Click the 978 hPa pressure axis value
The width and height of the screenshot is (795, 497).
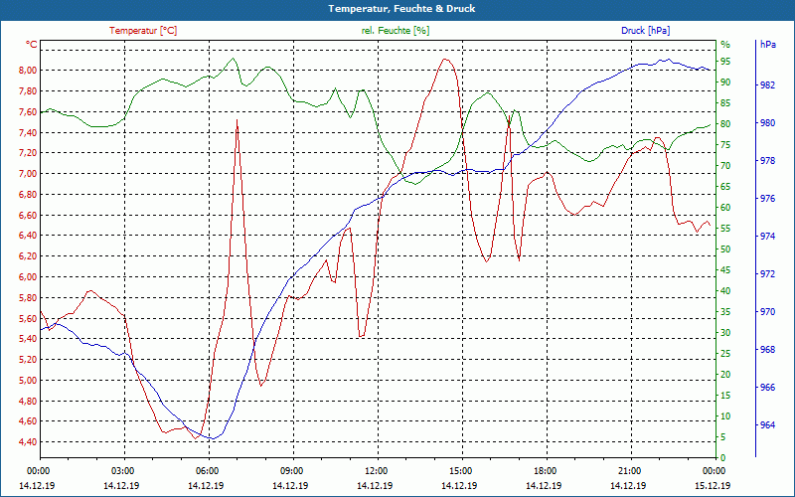[768, 161]
